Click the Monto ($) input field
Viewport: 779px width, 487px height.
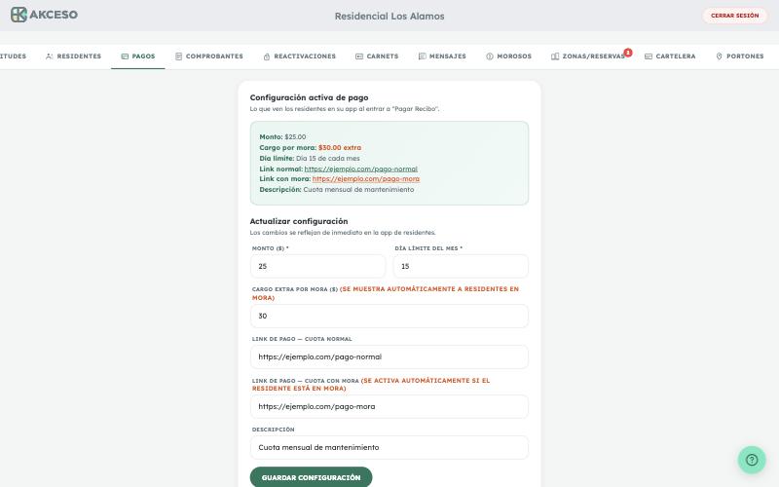pyautogui.click(x=318, y=266)
